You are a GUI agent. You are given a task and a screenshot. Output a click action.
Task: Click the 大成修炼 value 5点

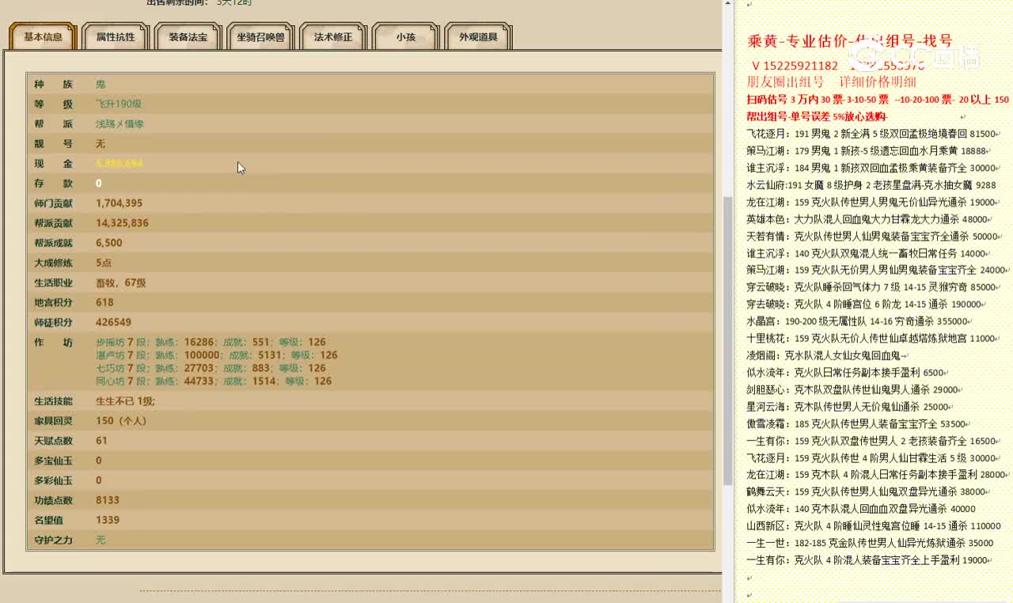point(104,262)
